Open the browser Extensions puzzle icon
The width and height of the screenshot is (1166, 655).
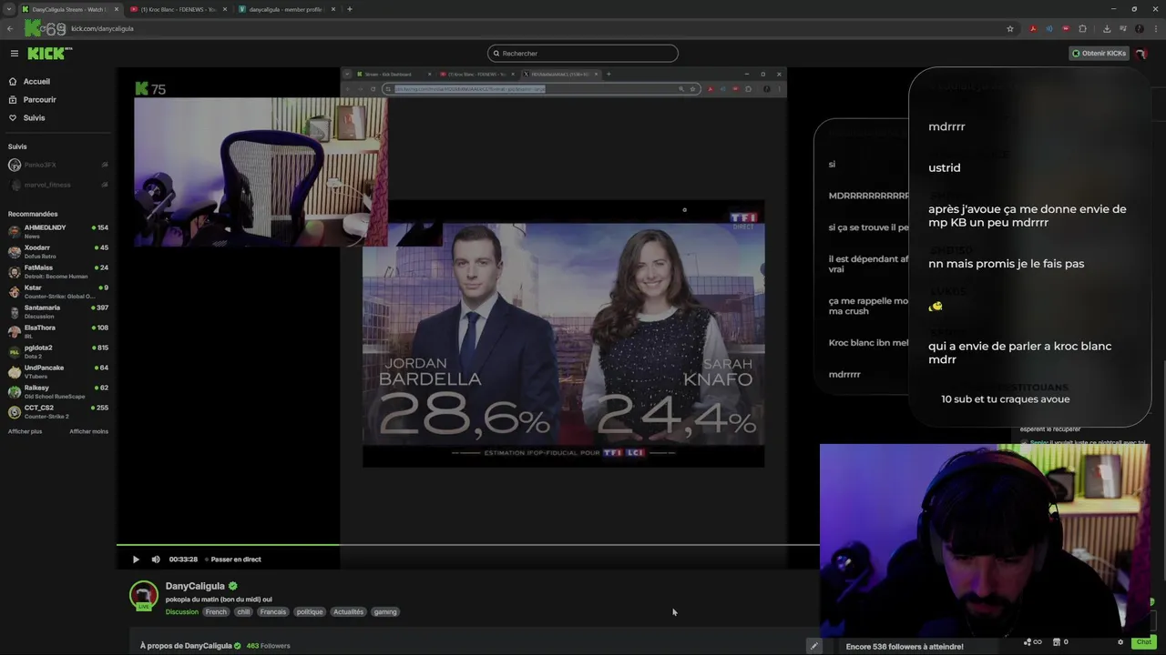click(1082, 28)
